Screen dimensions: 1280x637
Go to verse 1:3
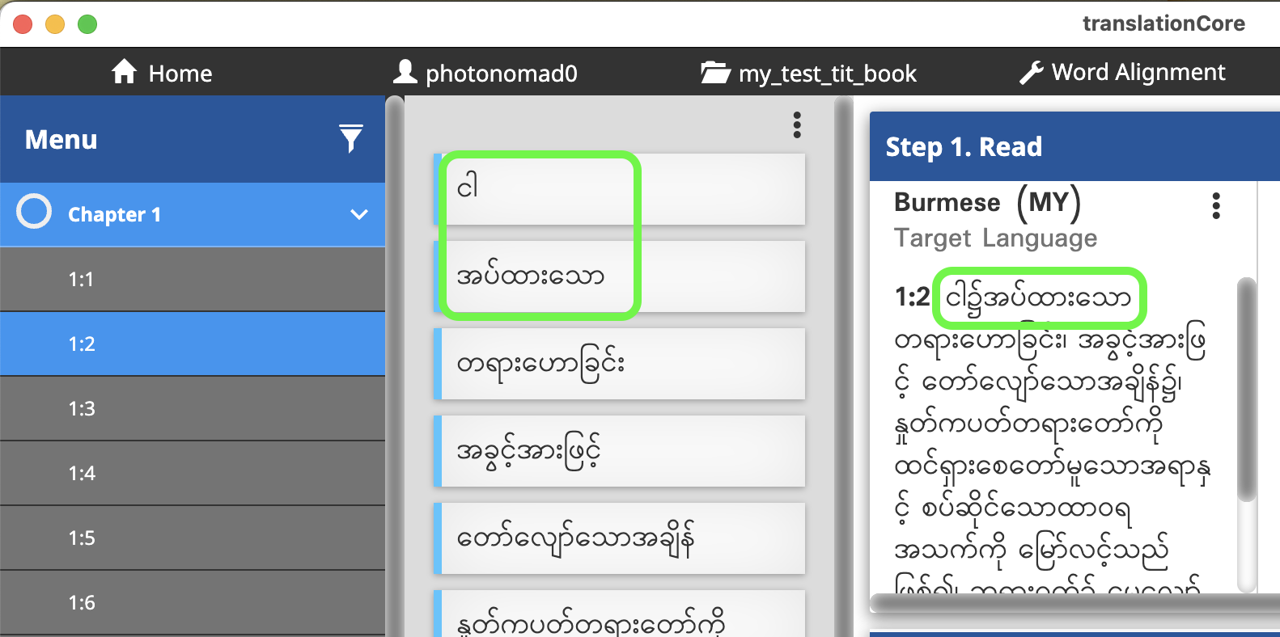point(193,408)
